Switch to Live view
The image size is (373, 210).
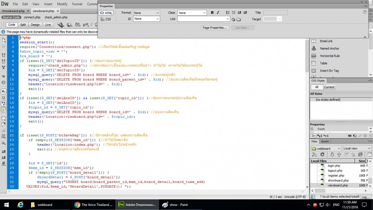point(48,25)
